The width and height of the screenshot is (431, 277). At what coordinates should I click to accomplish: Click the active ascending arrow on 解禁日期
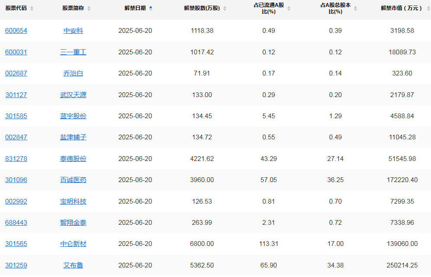point(151,6)
